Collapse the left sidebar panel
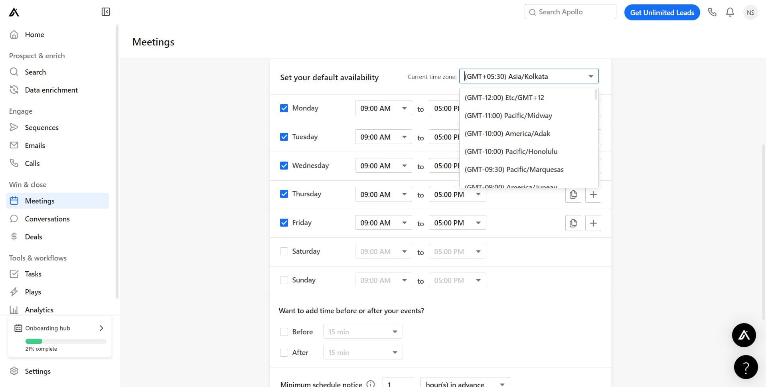Screen dimensions: 766x387 (x=106, y=12)
